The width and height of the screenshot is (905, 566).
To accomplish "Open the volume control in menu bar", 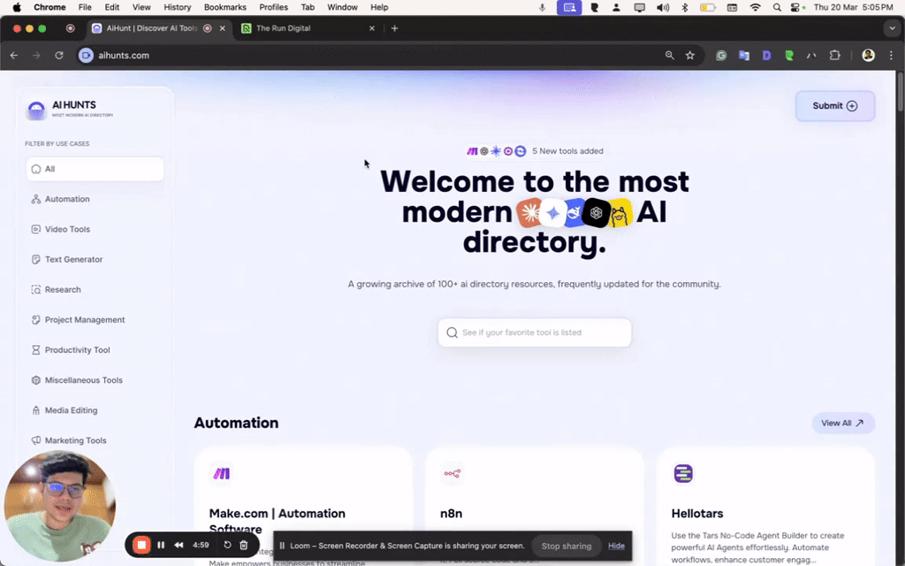I will pos(663,7).
